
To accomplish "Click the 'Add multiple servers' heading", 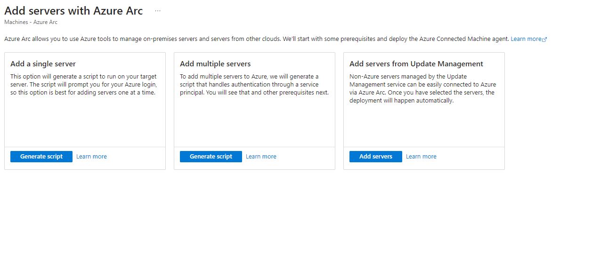I will (x=215, y=64).
